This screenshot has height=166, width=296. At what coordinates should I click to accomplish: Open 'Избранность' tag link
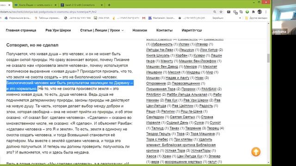[162, 44]
